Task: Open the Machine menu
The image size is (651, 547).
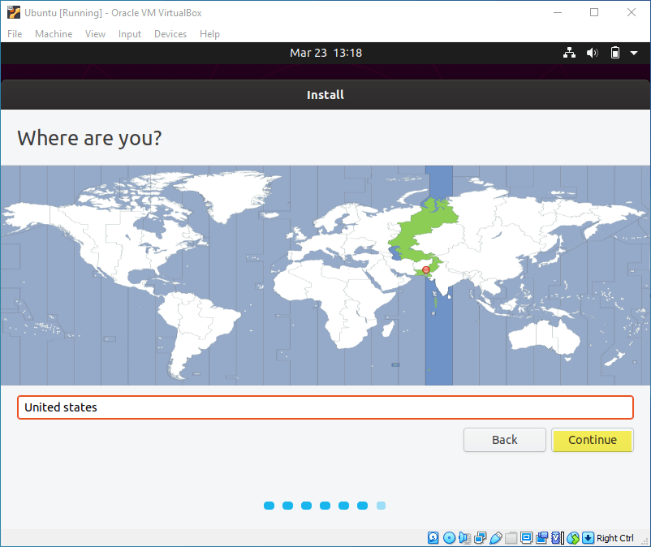Action: coord(54,34)
